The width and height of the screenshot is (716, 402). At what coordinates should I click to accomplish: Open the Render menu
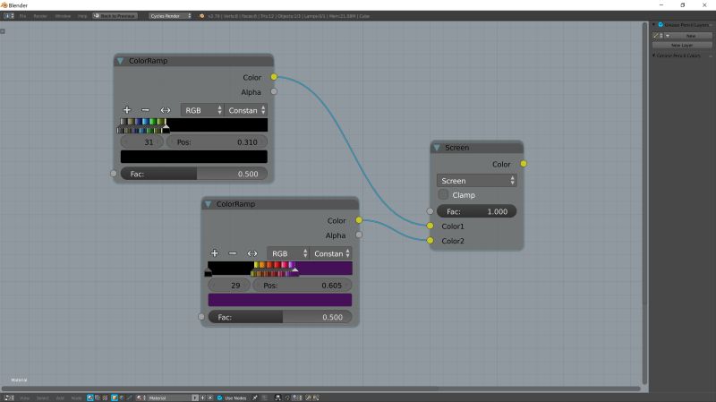[40, 16]
